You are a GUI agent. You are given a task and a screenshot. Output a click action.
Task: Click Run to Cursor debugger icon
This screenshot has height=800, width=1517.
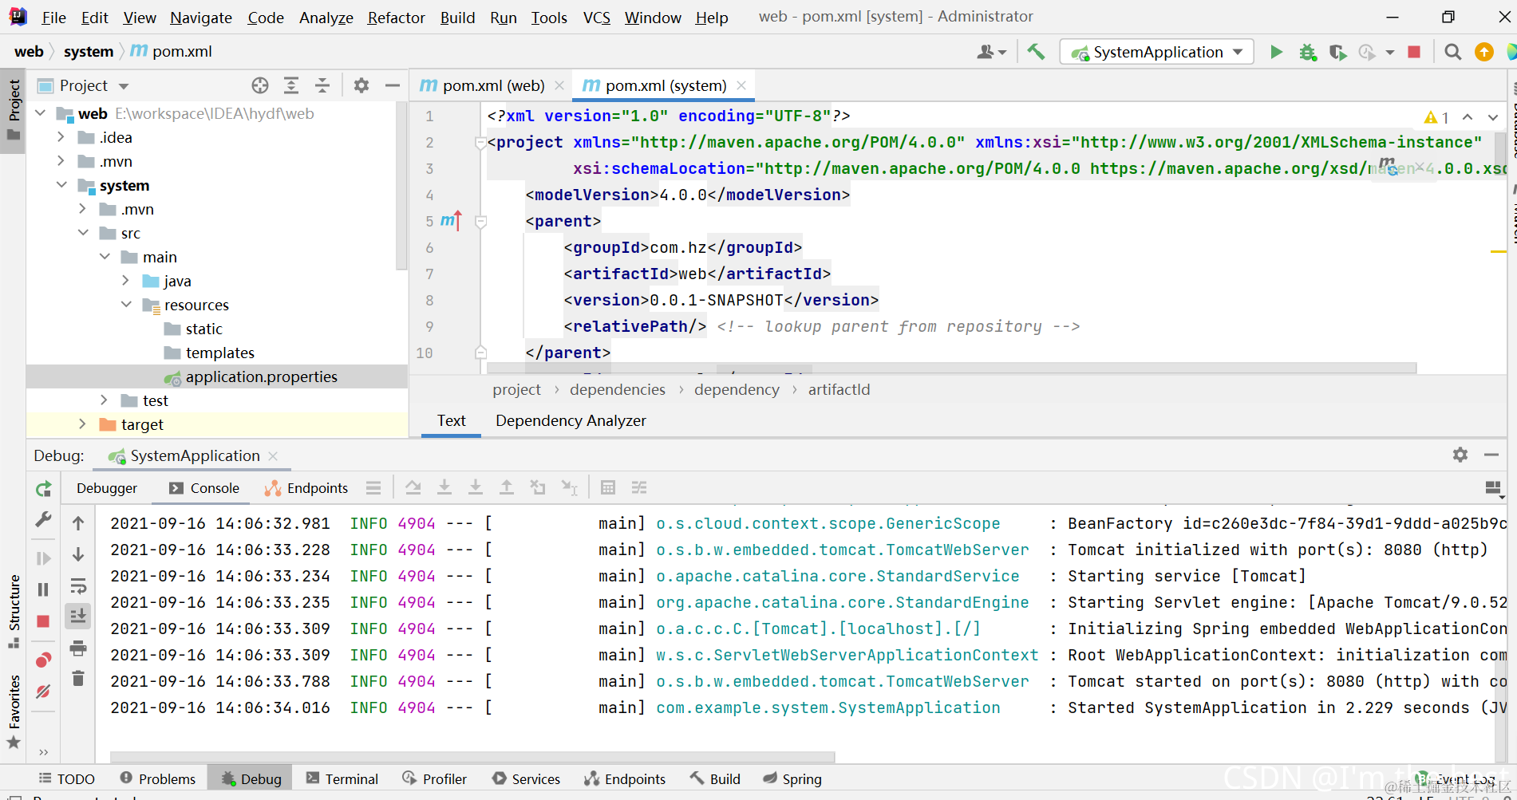(570, 487)
